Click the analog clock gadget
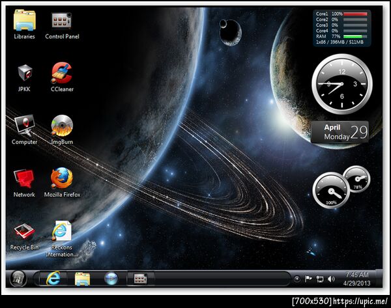This screenshot has height=308, width=391. point(342,84)
